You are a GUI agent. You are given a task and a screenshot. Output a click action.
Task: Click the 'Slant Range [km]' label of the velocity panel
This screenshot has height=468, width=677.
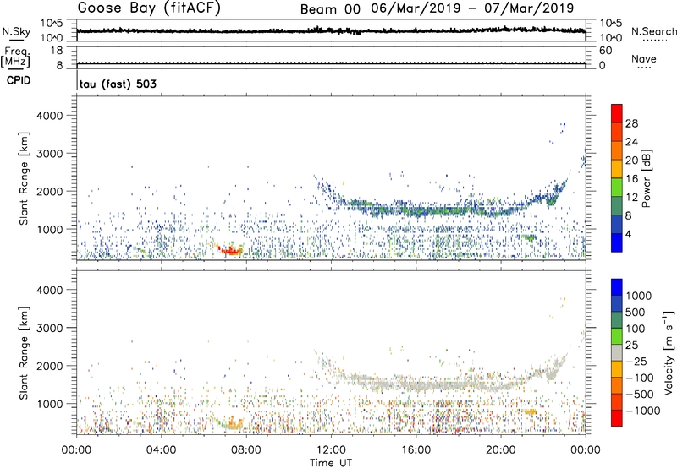pyautogui.click(x=24, y=352)
